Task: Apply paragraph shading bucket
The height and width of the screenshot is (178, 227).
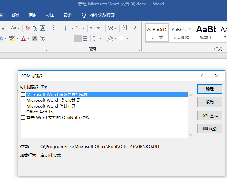Action: pos(110,38)
